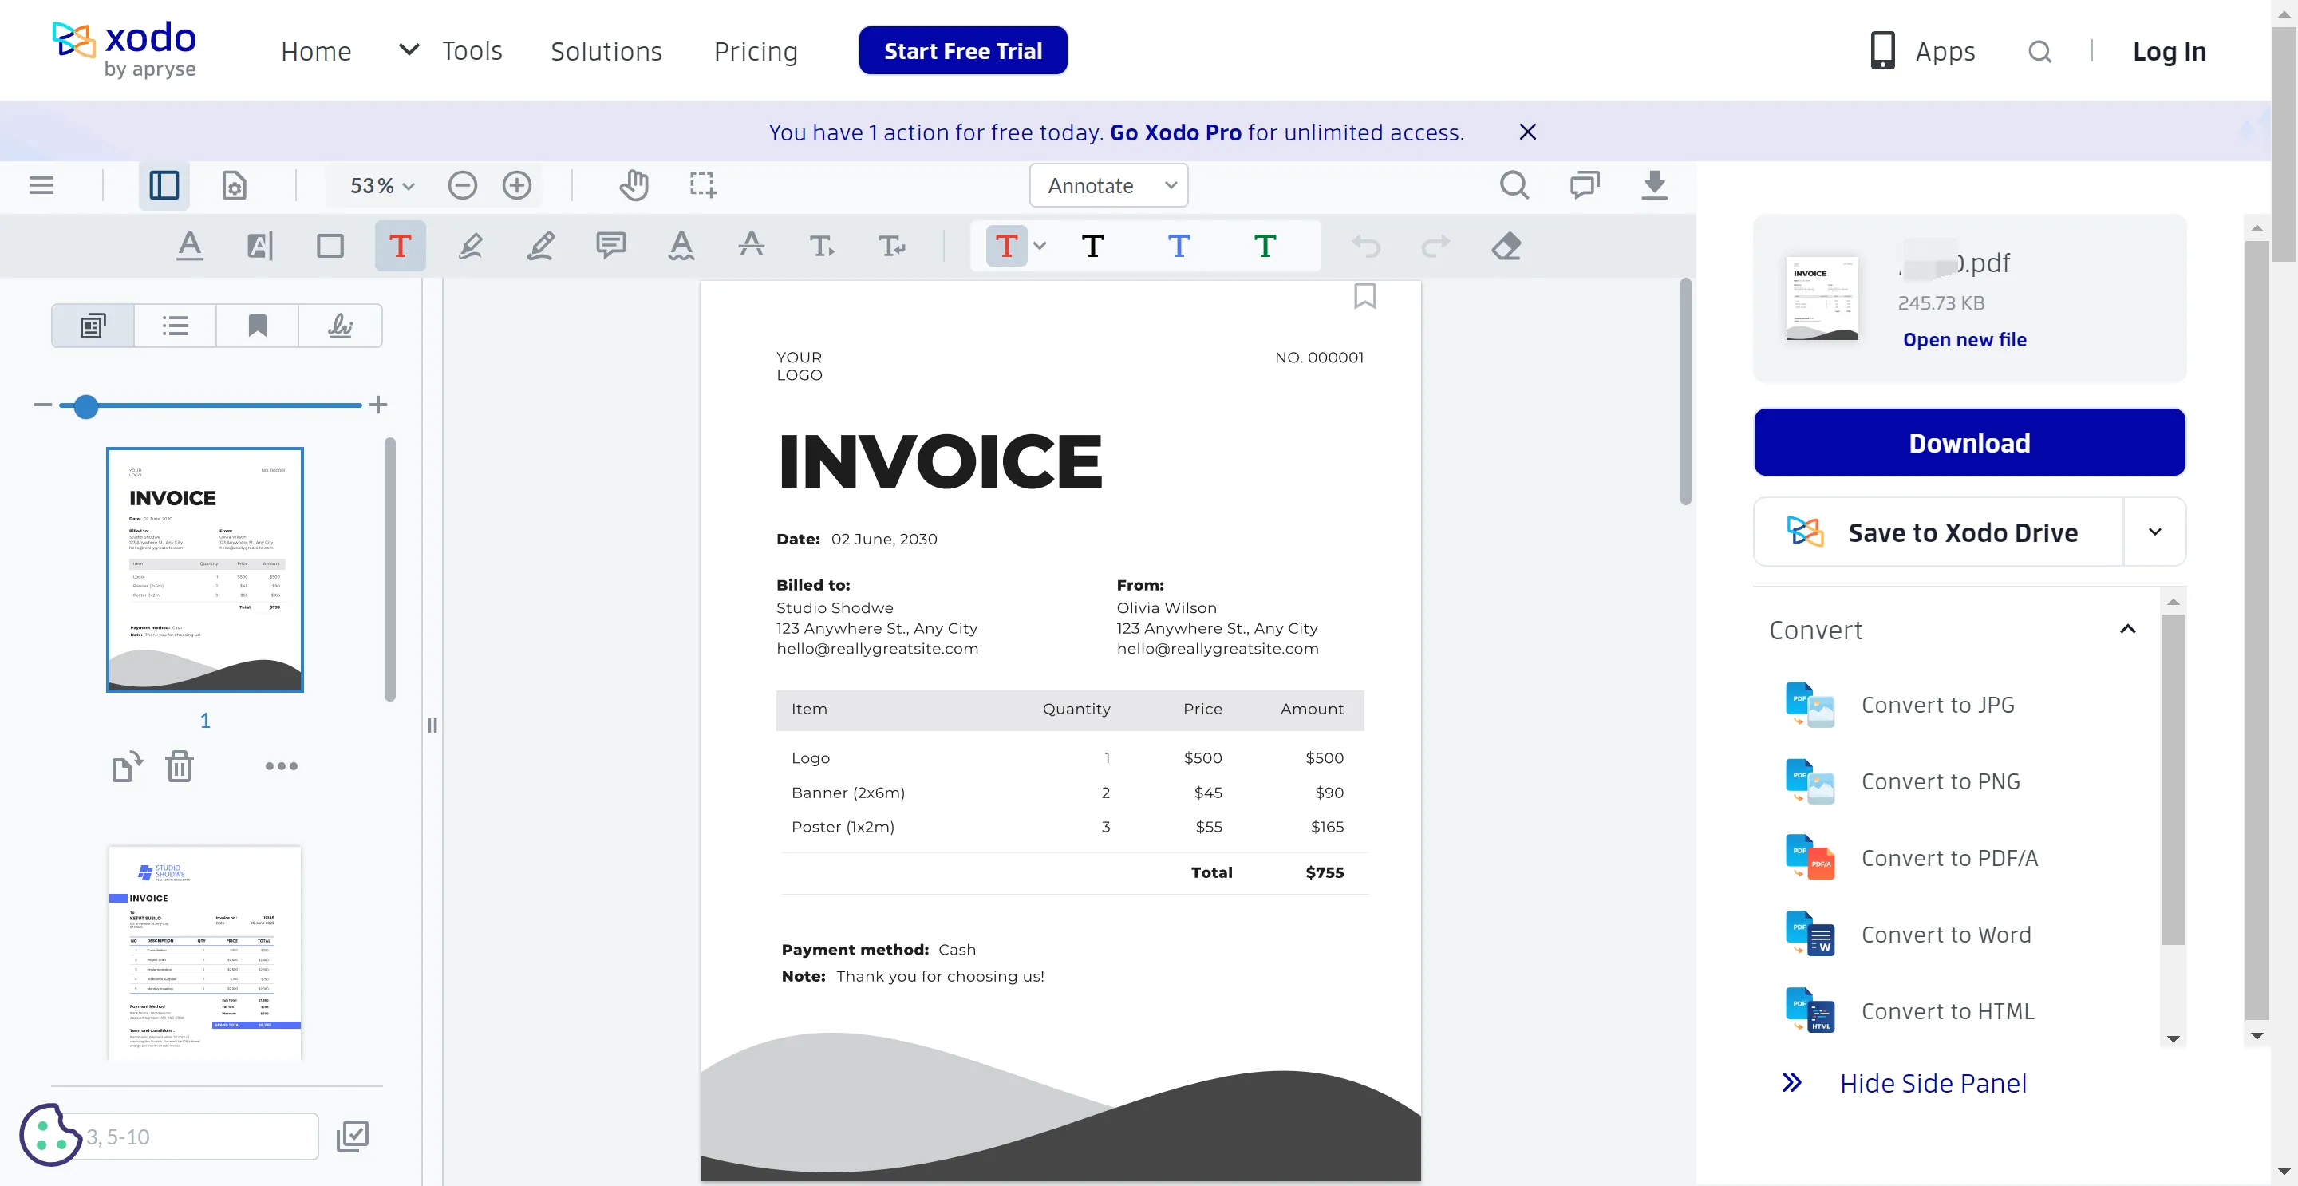Click Go Xodo Pro upgrade link

[x=1176, y=132]
